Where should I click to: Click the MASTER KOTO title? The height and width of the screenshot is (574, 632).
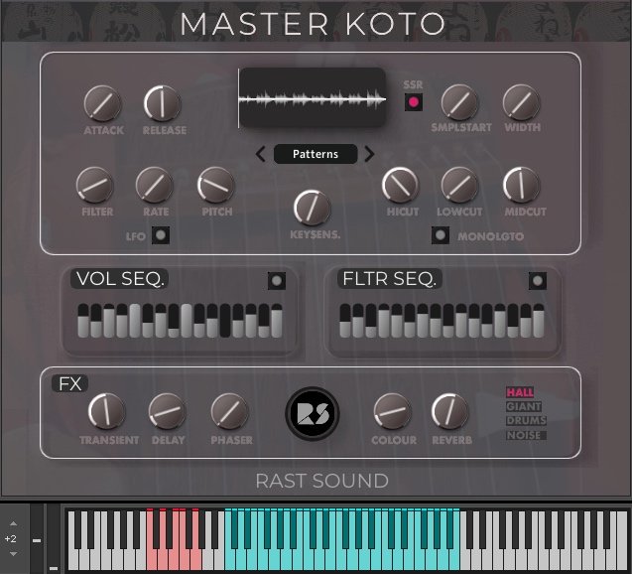313,24
